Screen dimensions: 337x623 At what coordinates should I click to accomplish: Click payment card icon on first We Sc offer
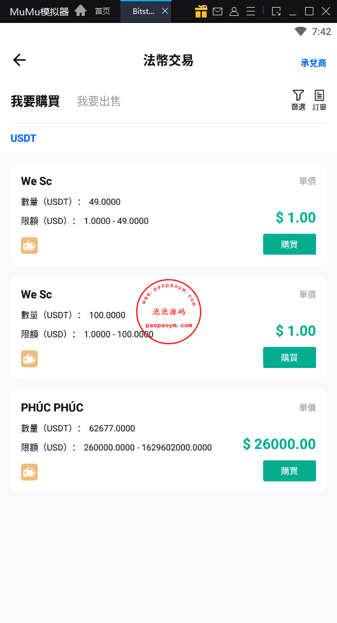pyautogui.click(x=29, y=246)
